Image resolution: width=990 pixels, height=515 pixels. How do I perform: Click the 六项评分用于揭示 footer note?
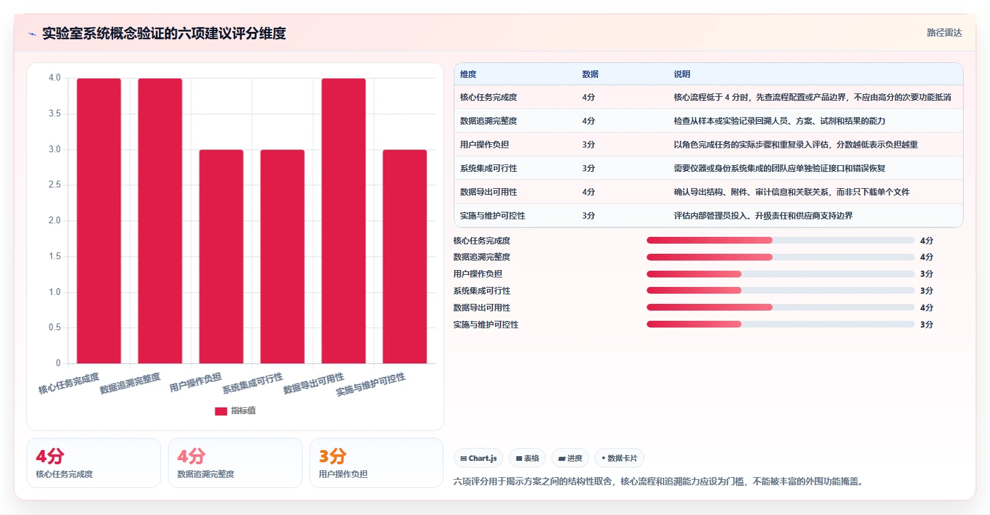click(x=660, y=481)
